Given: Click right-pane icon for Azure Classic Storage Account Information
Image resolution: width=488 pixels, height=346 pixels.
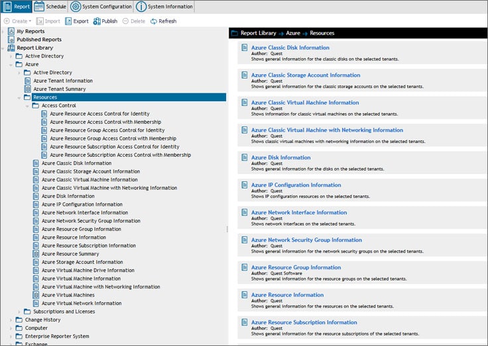Looking at the screenshot, I should click(x=245, y=75).
